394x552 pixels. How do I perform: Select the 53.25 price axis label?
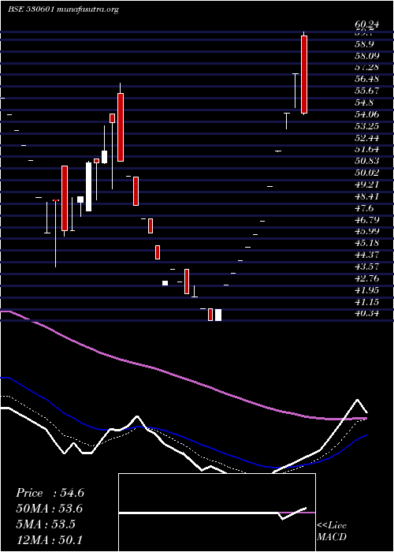367,126
